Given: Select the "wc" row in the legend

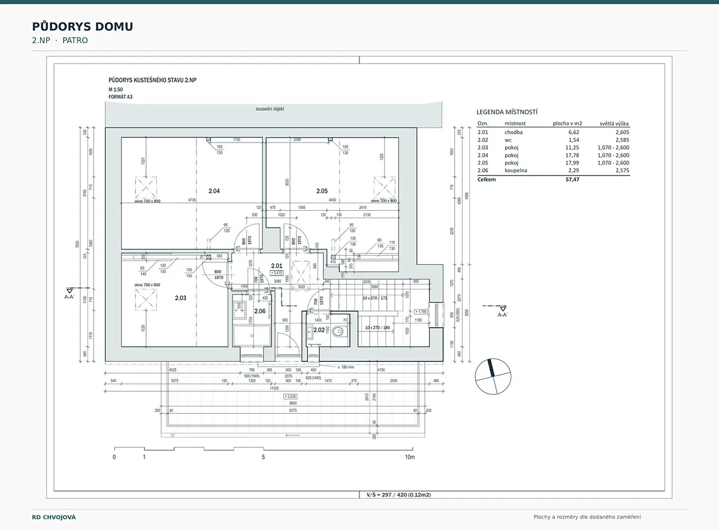Looking at the screenshot, I should pyautogui.click(x=553, y=140).
